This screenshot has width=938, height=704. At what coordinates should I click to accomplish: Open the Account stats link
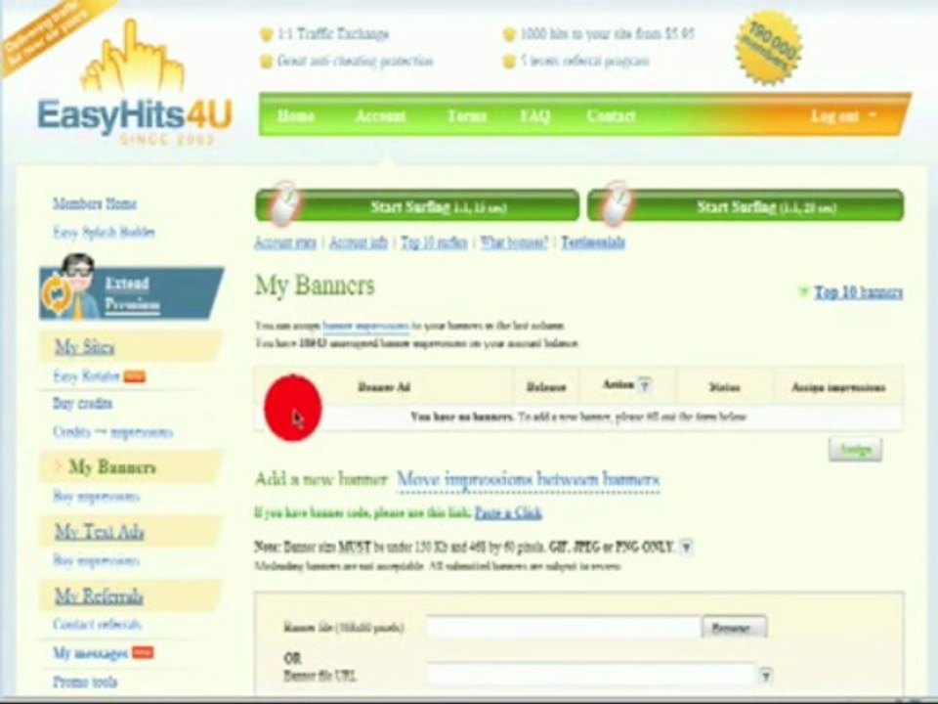coord(285,242)
